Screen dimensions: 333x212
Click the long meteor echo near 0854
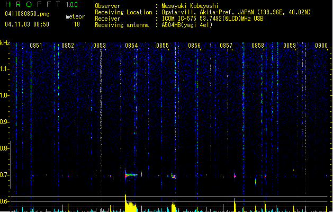pos(131,175)
